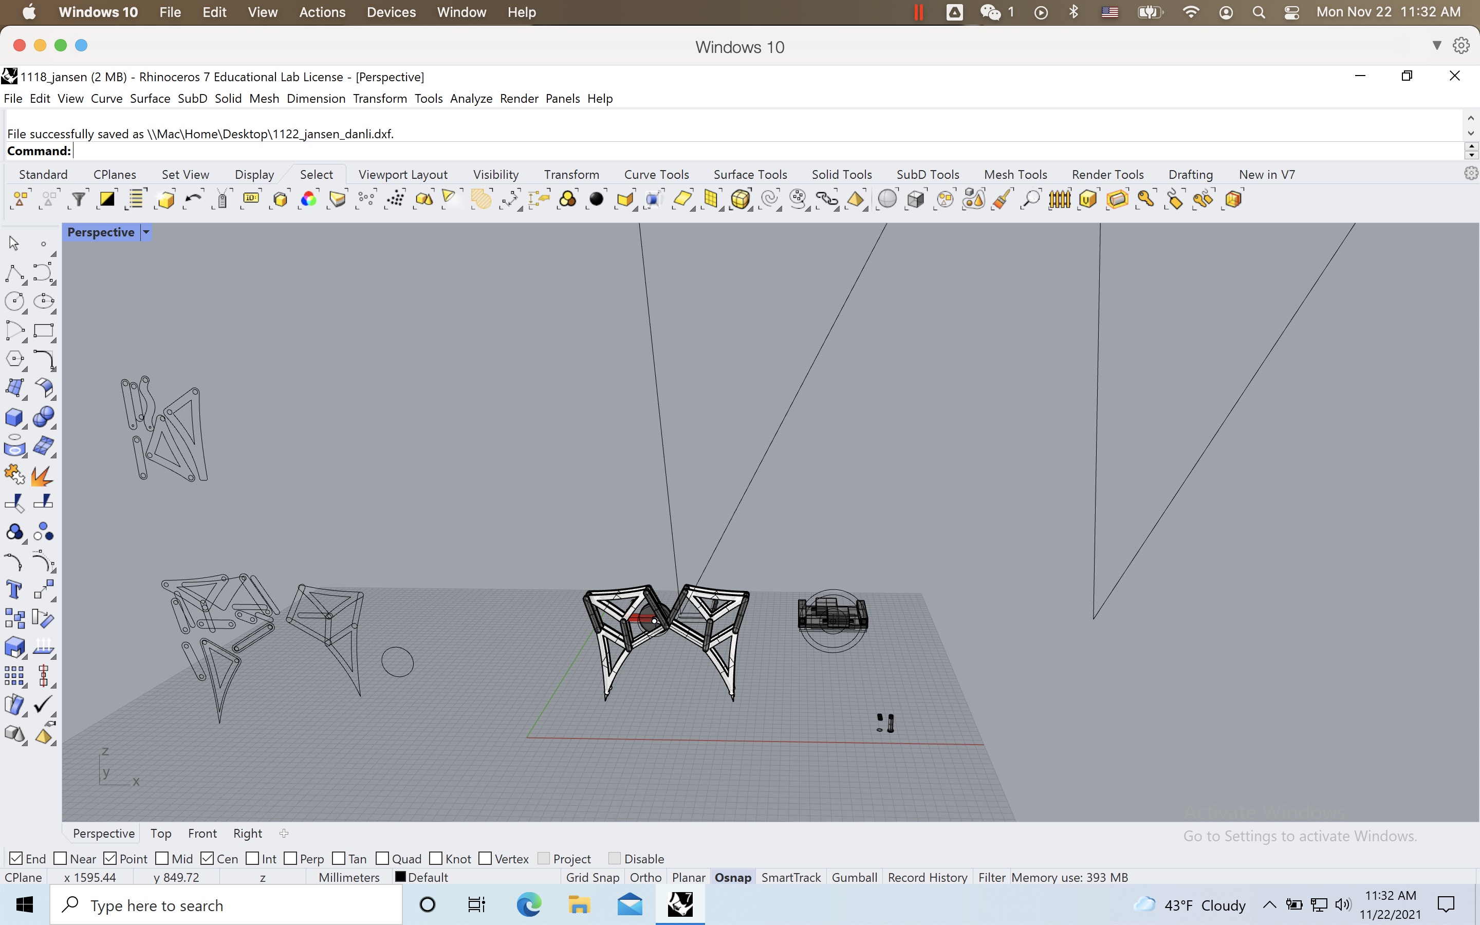The height and width of the screenshot is (925, 1480).
Task: Click the Select points icon
Action: click(x=367, y=199)
